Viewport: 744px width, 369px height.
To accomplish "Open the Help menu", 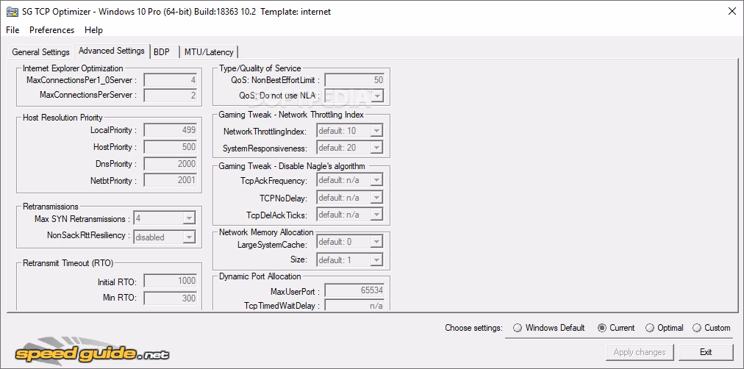I will [93, 30].
